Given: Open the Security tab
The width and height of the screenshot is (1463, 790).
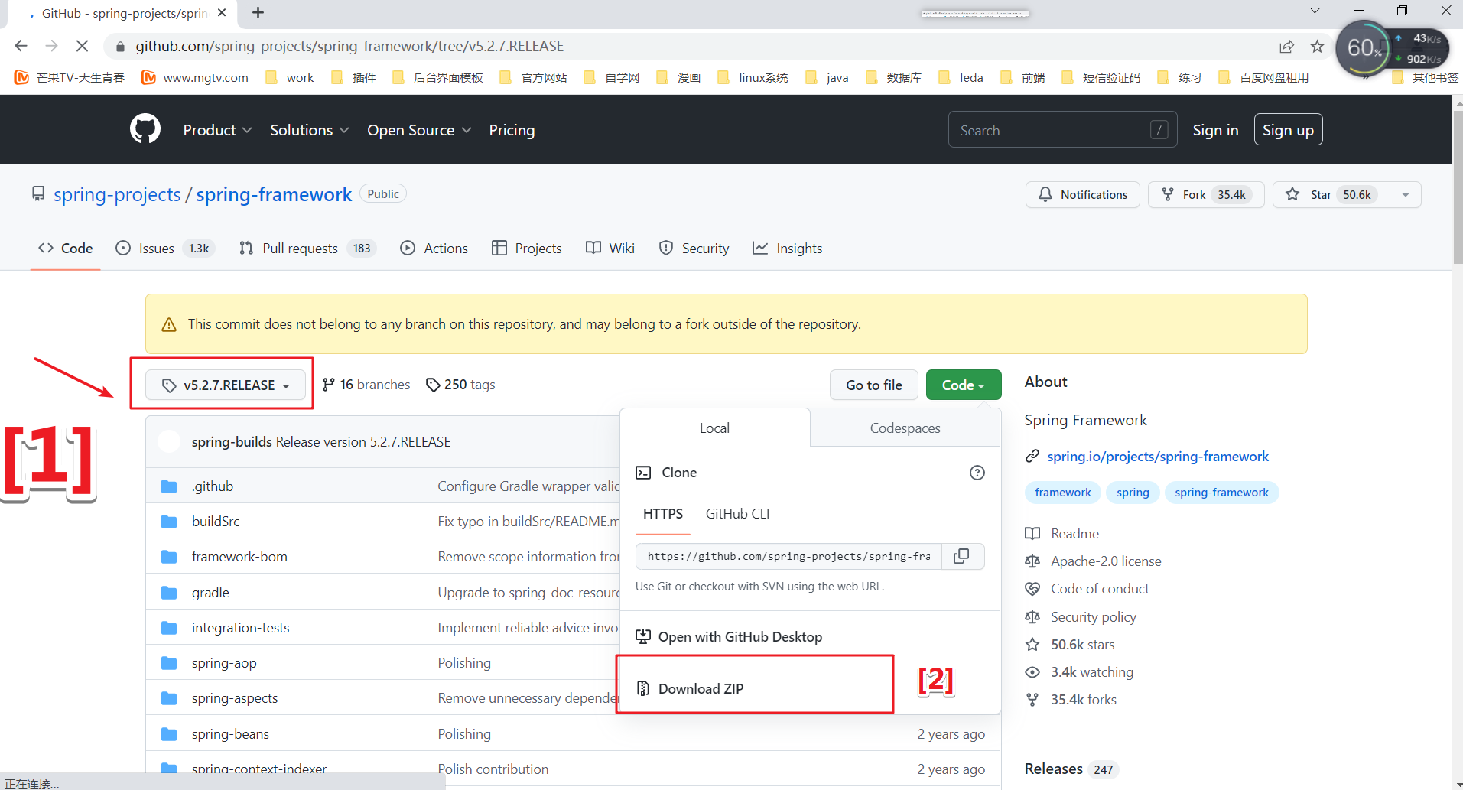Looking at the screenshot, I should tap(694, 248).
